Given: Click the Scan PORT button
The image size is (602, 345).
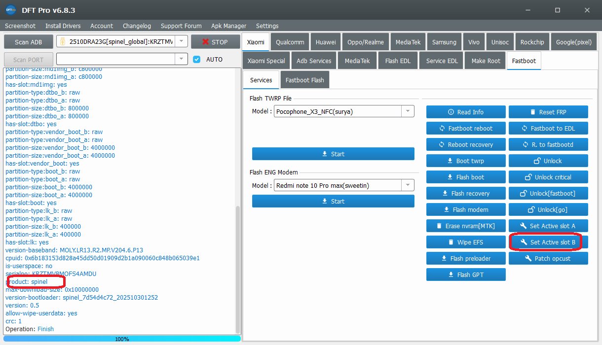Looking at the screenshot, I should coord(28,60).
